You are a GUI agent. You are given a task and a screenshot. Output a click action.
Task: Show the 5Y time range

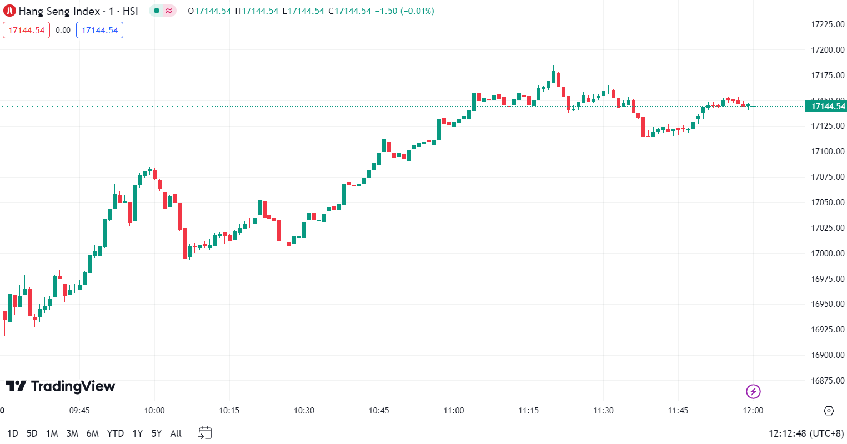pyautogui.click(x=157, y=433)
